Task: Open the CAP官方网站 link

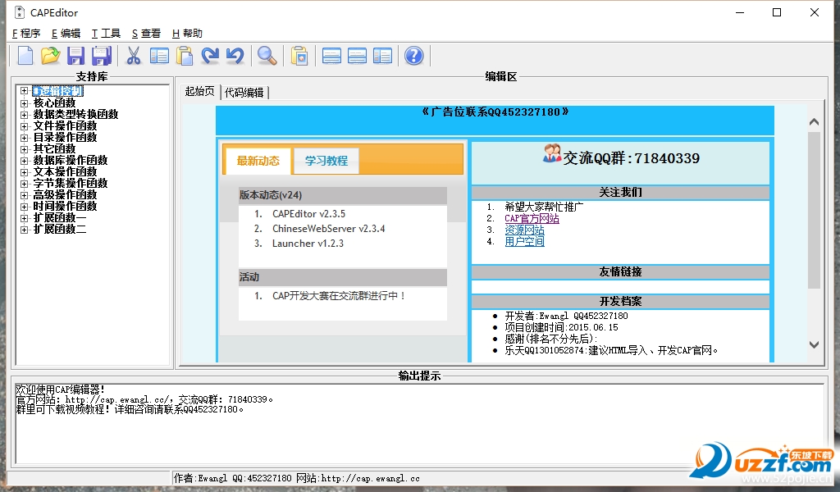Action: click(532, 218)
